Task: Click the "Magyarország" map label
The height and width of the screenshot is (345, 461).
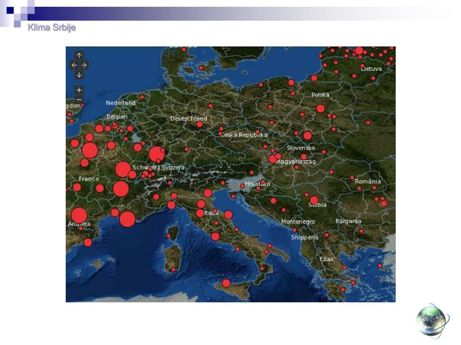Action: (x=296, y=162)
